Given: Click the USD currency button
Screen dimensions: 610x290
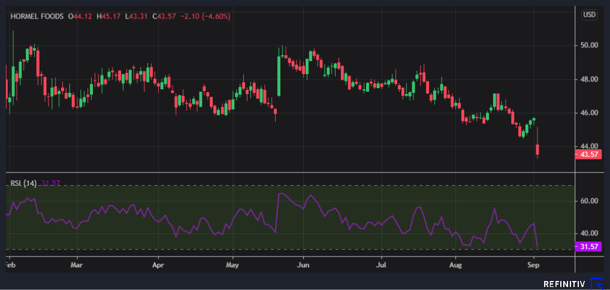Looking at the screenshot, I should [589, 15].
